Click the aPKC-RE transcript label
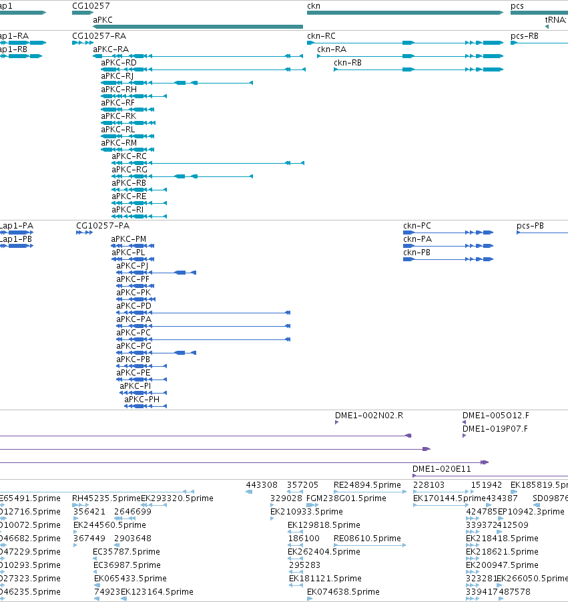This screenshot has width=568, height=602. [129, 196]
